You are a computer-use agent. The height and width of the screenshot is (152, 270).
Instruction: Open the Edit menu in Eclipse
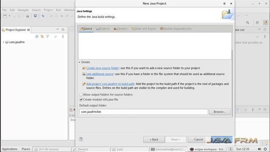tap(12, 10)
